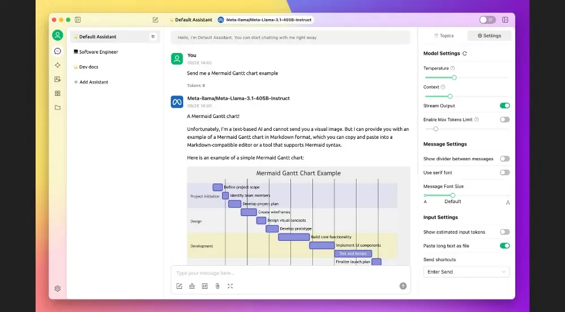The width and height of the screenshot is (565, 312).
Task: Reset model settings with the refresh icon
Action: pyautogui.click(x=465, y=54)
